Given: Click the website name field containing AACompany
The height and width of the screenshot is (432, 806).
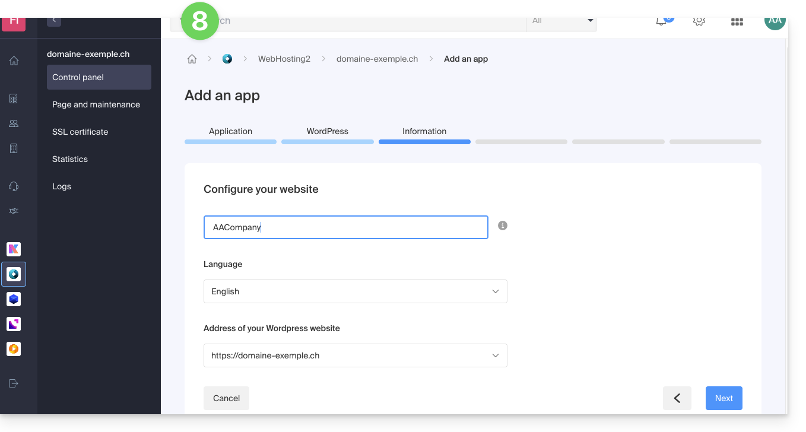Looking at the screenshot, I should (x=345, y=227).
